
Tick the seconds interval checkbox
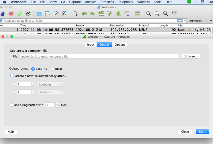coord(14,92)
